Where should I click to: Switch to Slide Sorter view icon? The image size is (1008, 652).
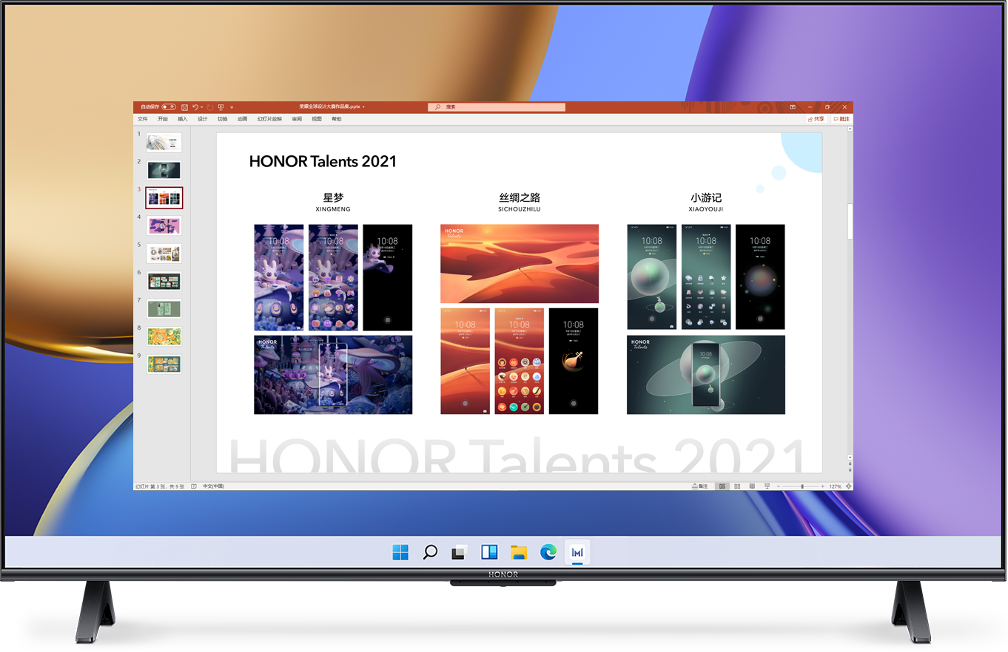[737, 486]
